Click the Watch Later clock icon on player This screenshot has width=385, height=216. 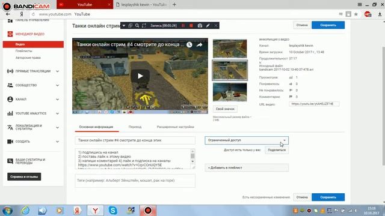[x=189, y=44]
